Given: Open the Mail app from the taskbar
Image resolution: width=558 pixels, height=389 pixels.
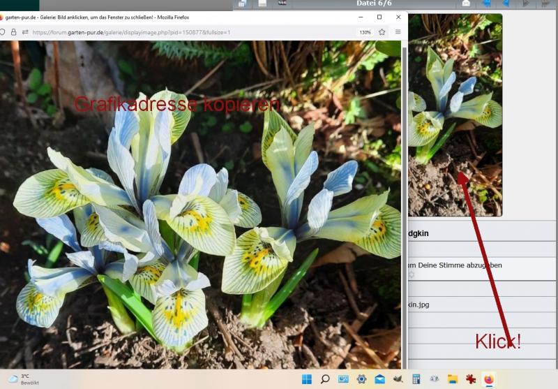Looking at the screenshot, I should coord(380,379).
